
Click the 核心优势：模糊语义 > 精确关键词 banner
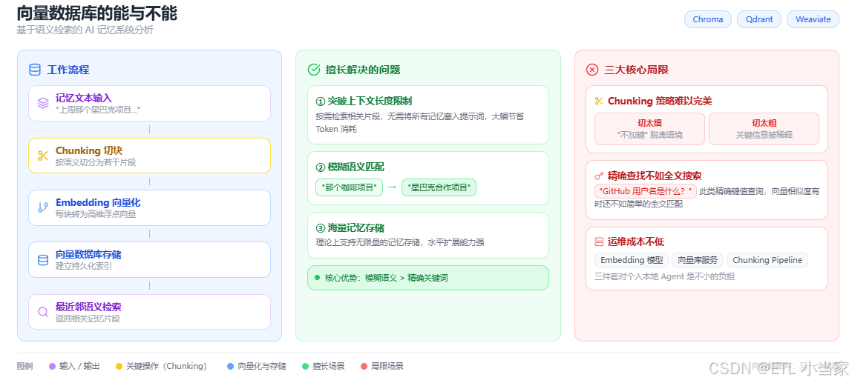click(x=428, y=278)
